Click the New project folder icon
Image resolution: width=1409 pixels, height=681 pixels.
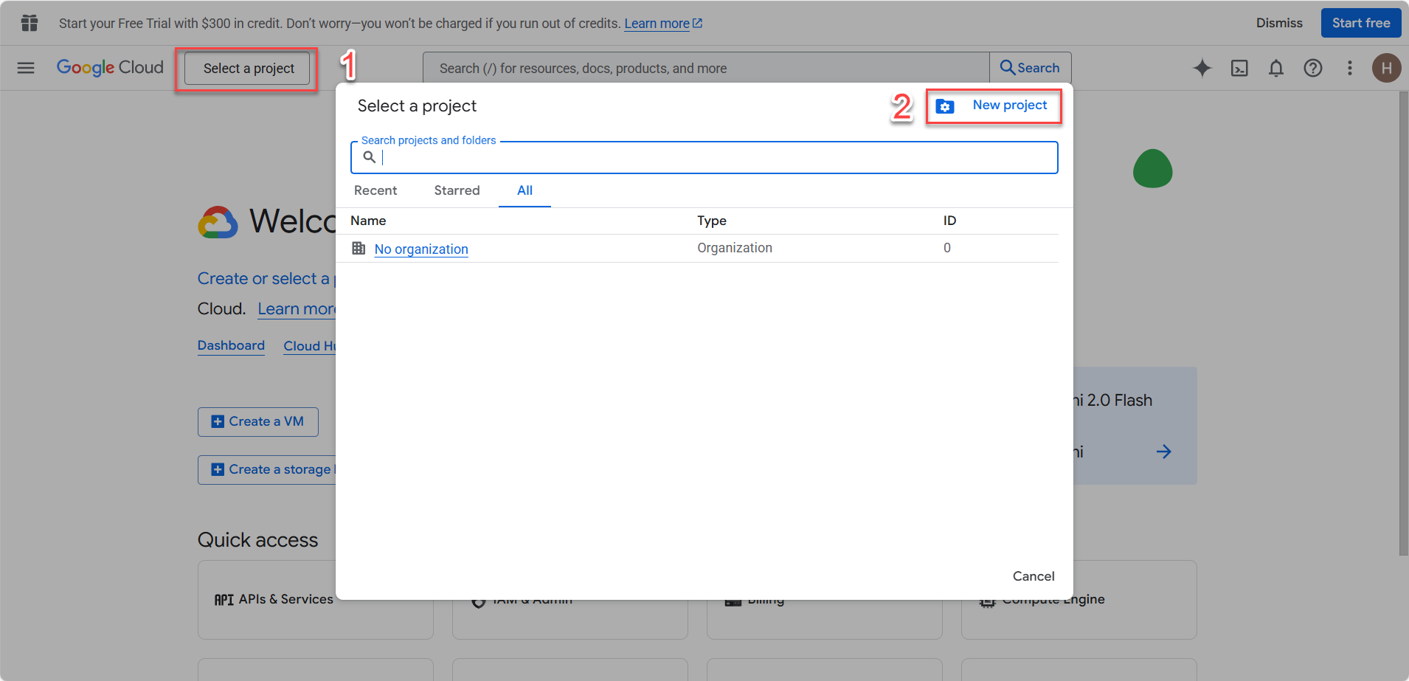coord(945,106)
